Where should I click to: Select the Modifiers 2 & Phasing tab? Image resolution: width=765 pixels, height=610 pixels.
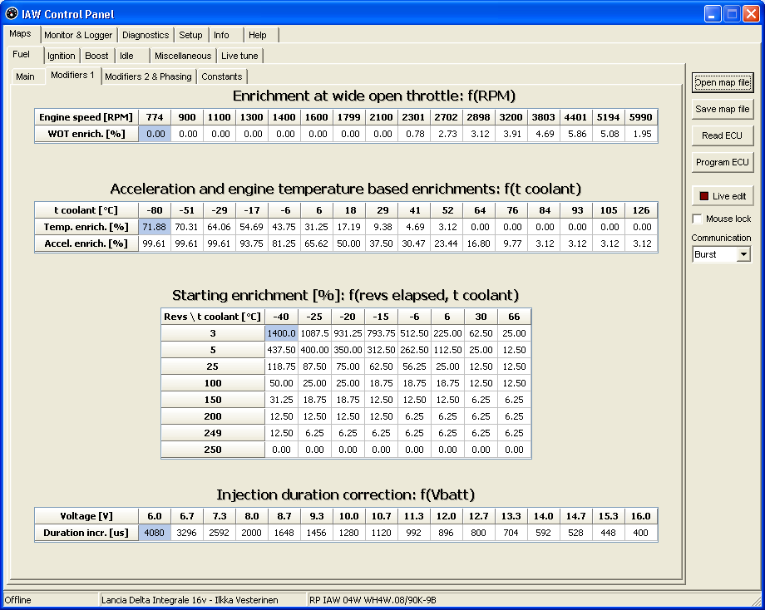pos(148,76)
